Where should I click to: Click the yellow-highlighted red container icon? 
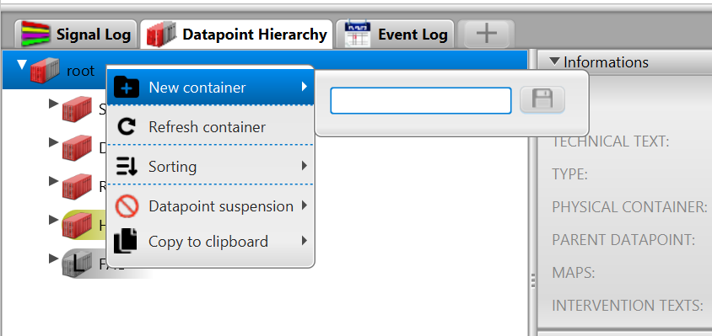pos(78,225)
